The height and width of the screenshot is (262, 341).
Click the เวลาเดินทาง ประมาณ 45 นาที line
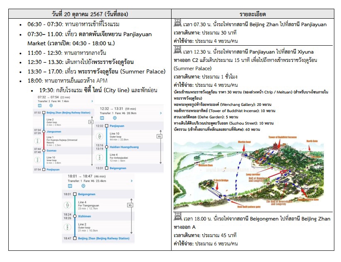click(x=205, y=235)
